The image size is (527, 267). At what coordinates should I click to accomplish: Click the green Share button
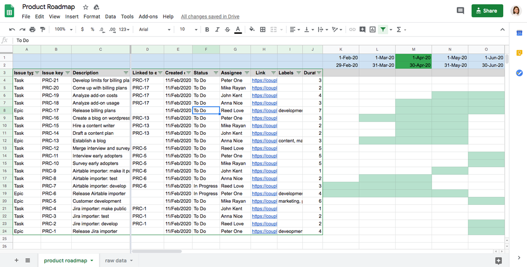[487, 11]
